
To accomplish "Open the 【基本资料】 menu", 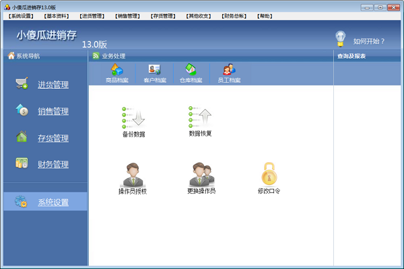I will pyautogui.click(x=57, y=16).
